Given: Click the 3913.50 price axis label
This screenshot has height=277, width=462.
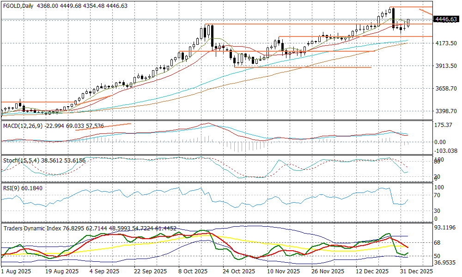Looking at the screenshot, I should [446, 66].
